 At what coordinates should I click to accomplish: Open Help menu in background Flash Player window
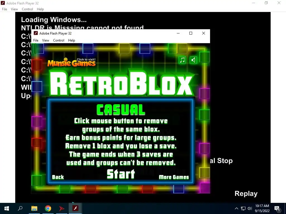pyautogui.click(x=40, y=9)
